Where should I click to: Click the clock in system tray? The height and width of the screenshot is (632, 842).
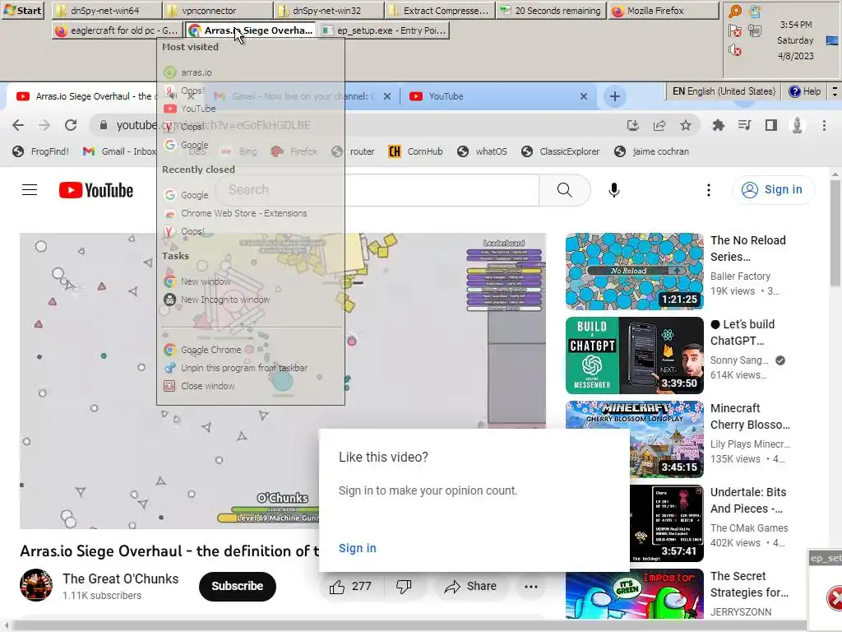pyautogui.click(x=795, y=40)
